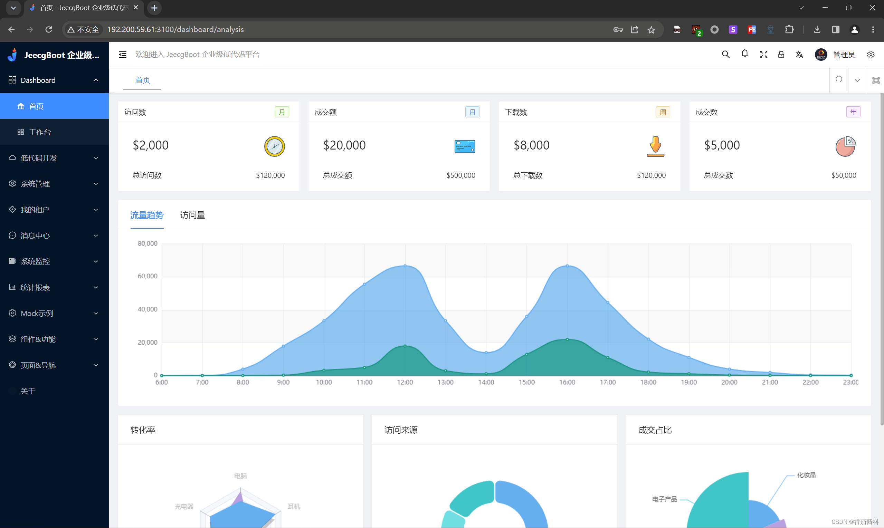Screen dimensions: 884x528
Task: Open the language translation icon
Action: [799, 55]
